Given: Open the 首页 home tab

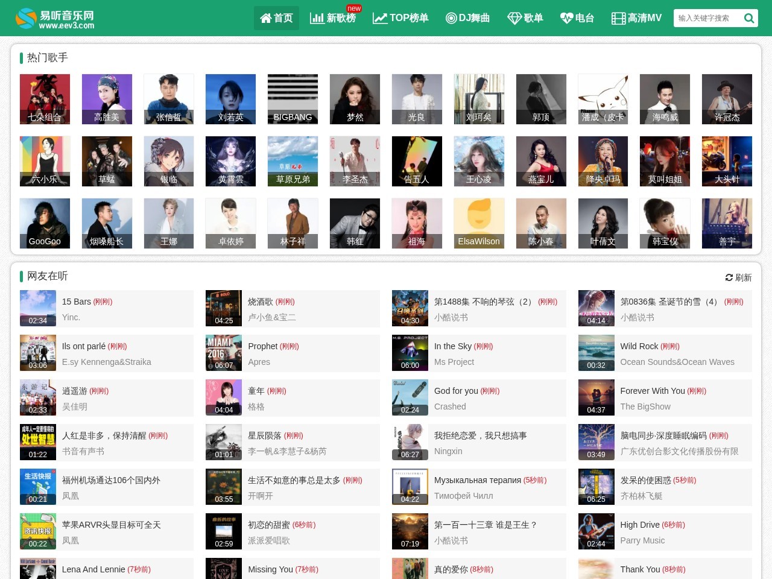Looking at the screenshot, I should (x=276, y=18).
